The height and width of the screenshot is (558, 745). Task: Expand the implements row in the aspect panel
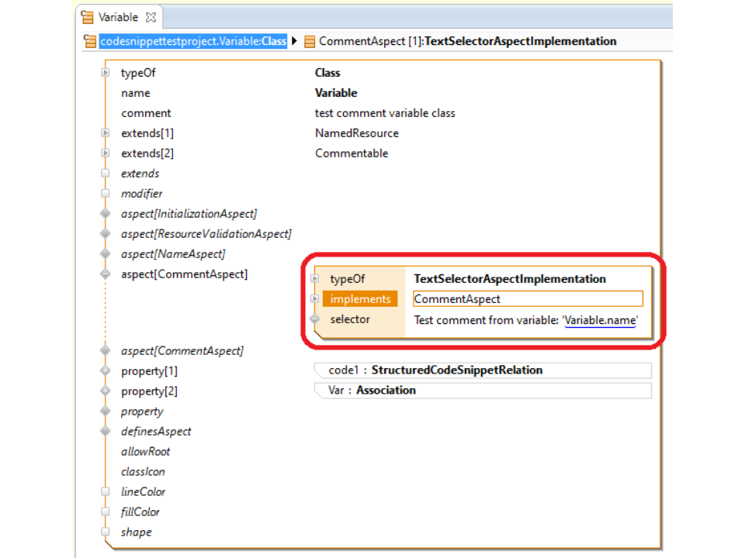coord(314,299)
